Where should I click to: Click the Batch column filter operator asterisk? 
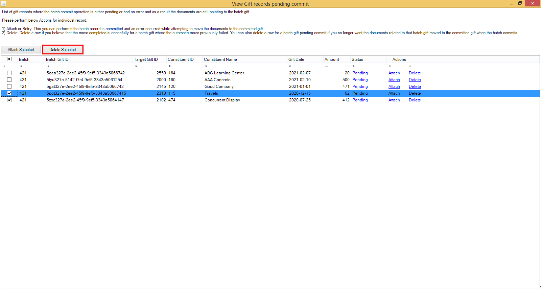click(21, 66)
